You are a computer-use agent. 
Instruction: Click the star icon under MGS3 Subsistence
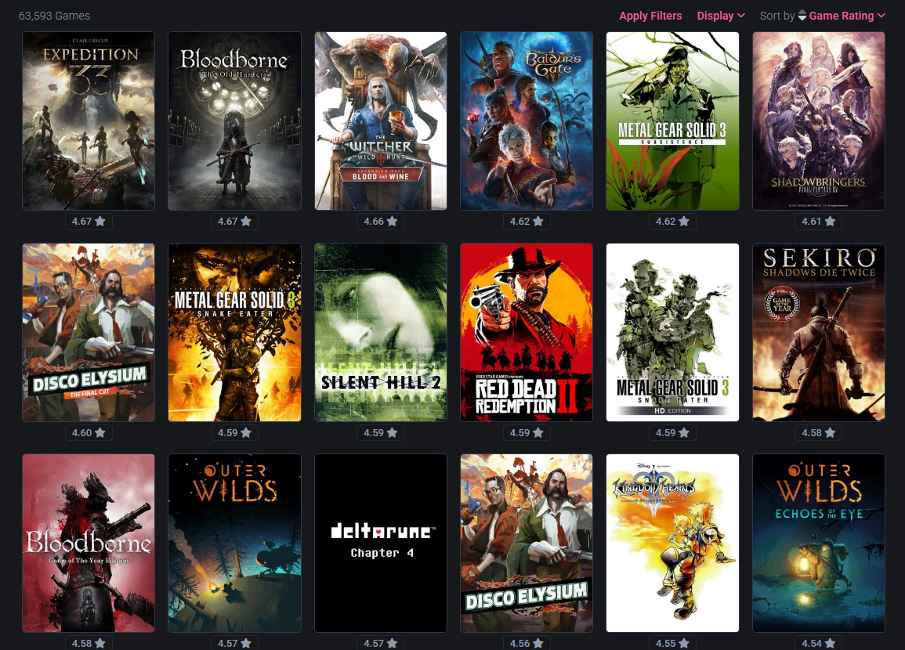685,221
